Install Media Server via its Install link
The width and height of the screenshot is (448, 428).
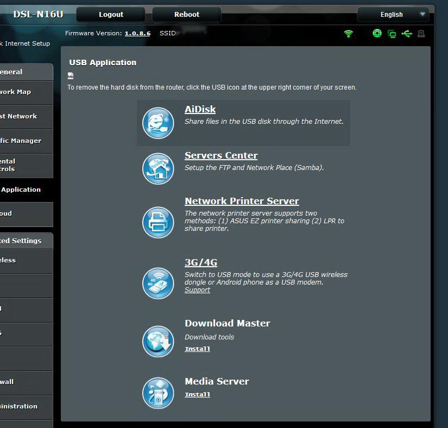click(198, 394)
